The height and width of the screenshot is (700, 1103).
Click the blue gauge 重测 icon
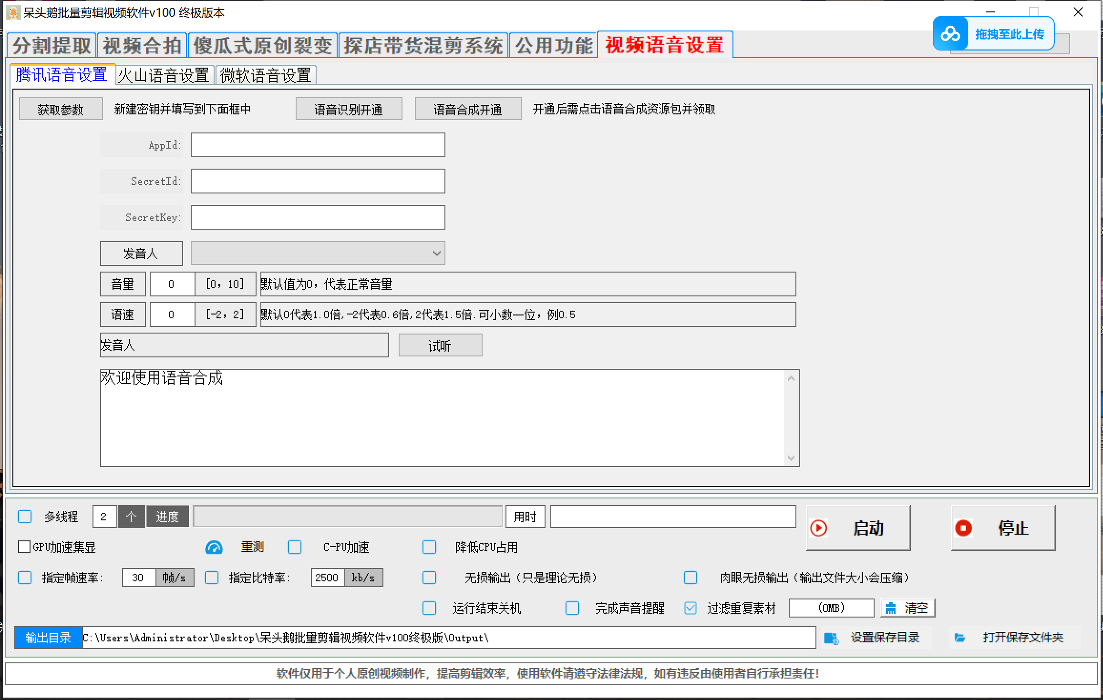(x=214, y=548)
